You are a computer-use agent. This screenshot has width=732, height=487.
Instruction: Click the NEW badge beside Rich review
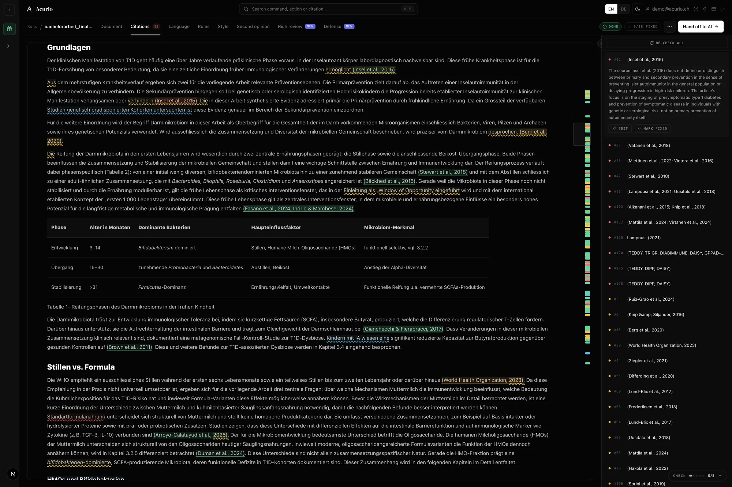click(x=310, y=27)
